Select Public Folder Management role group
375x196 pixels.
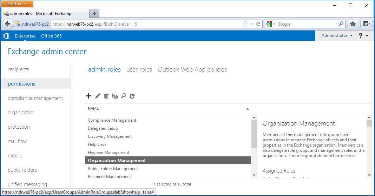[168, 169]
